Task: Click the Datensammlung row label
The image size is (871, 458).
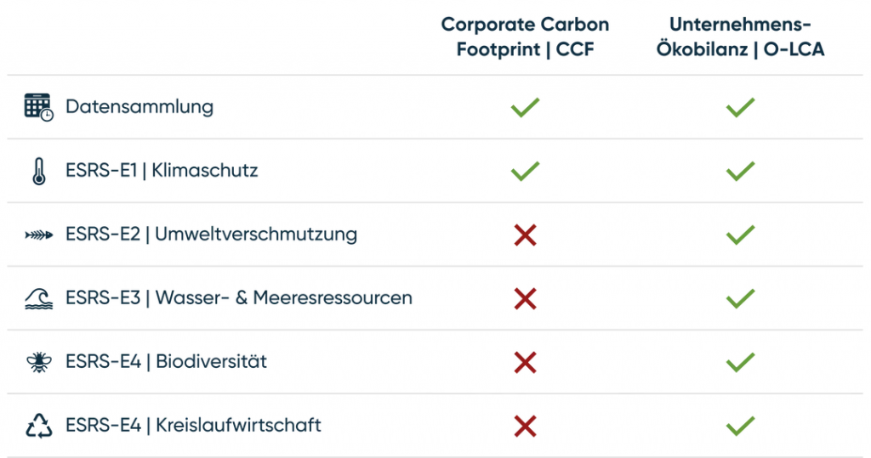Action: coord(139,106)
